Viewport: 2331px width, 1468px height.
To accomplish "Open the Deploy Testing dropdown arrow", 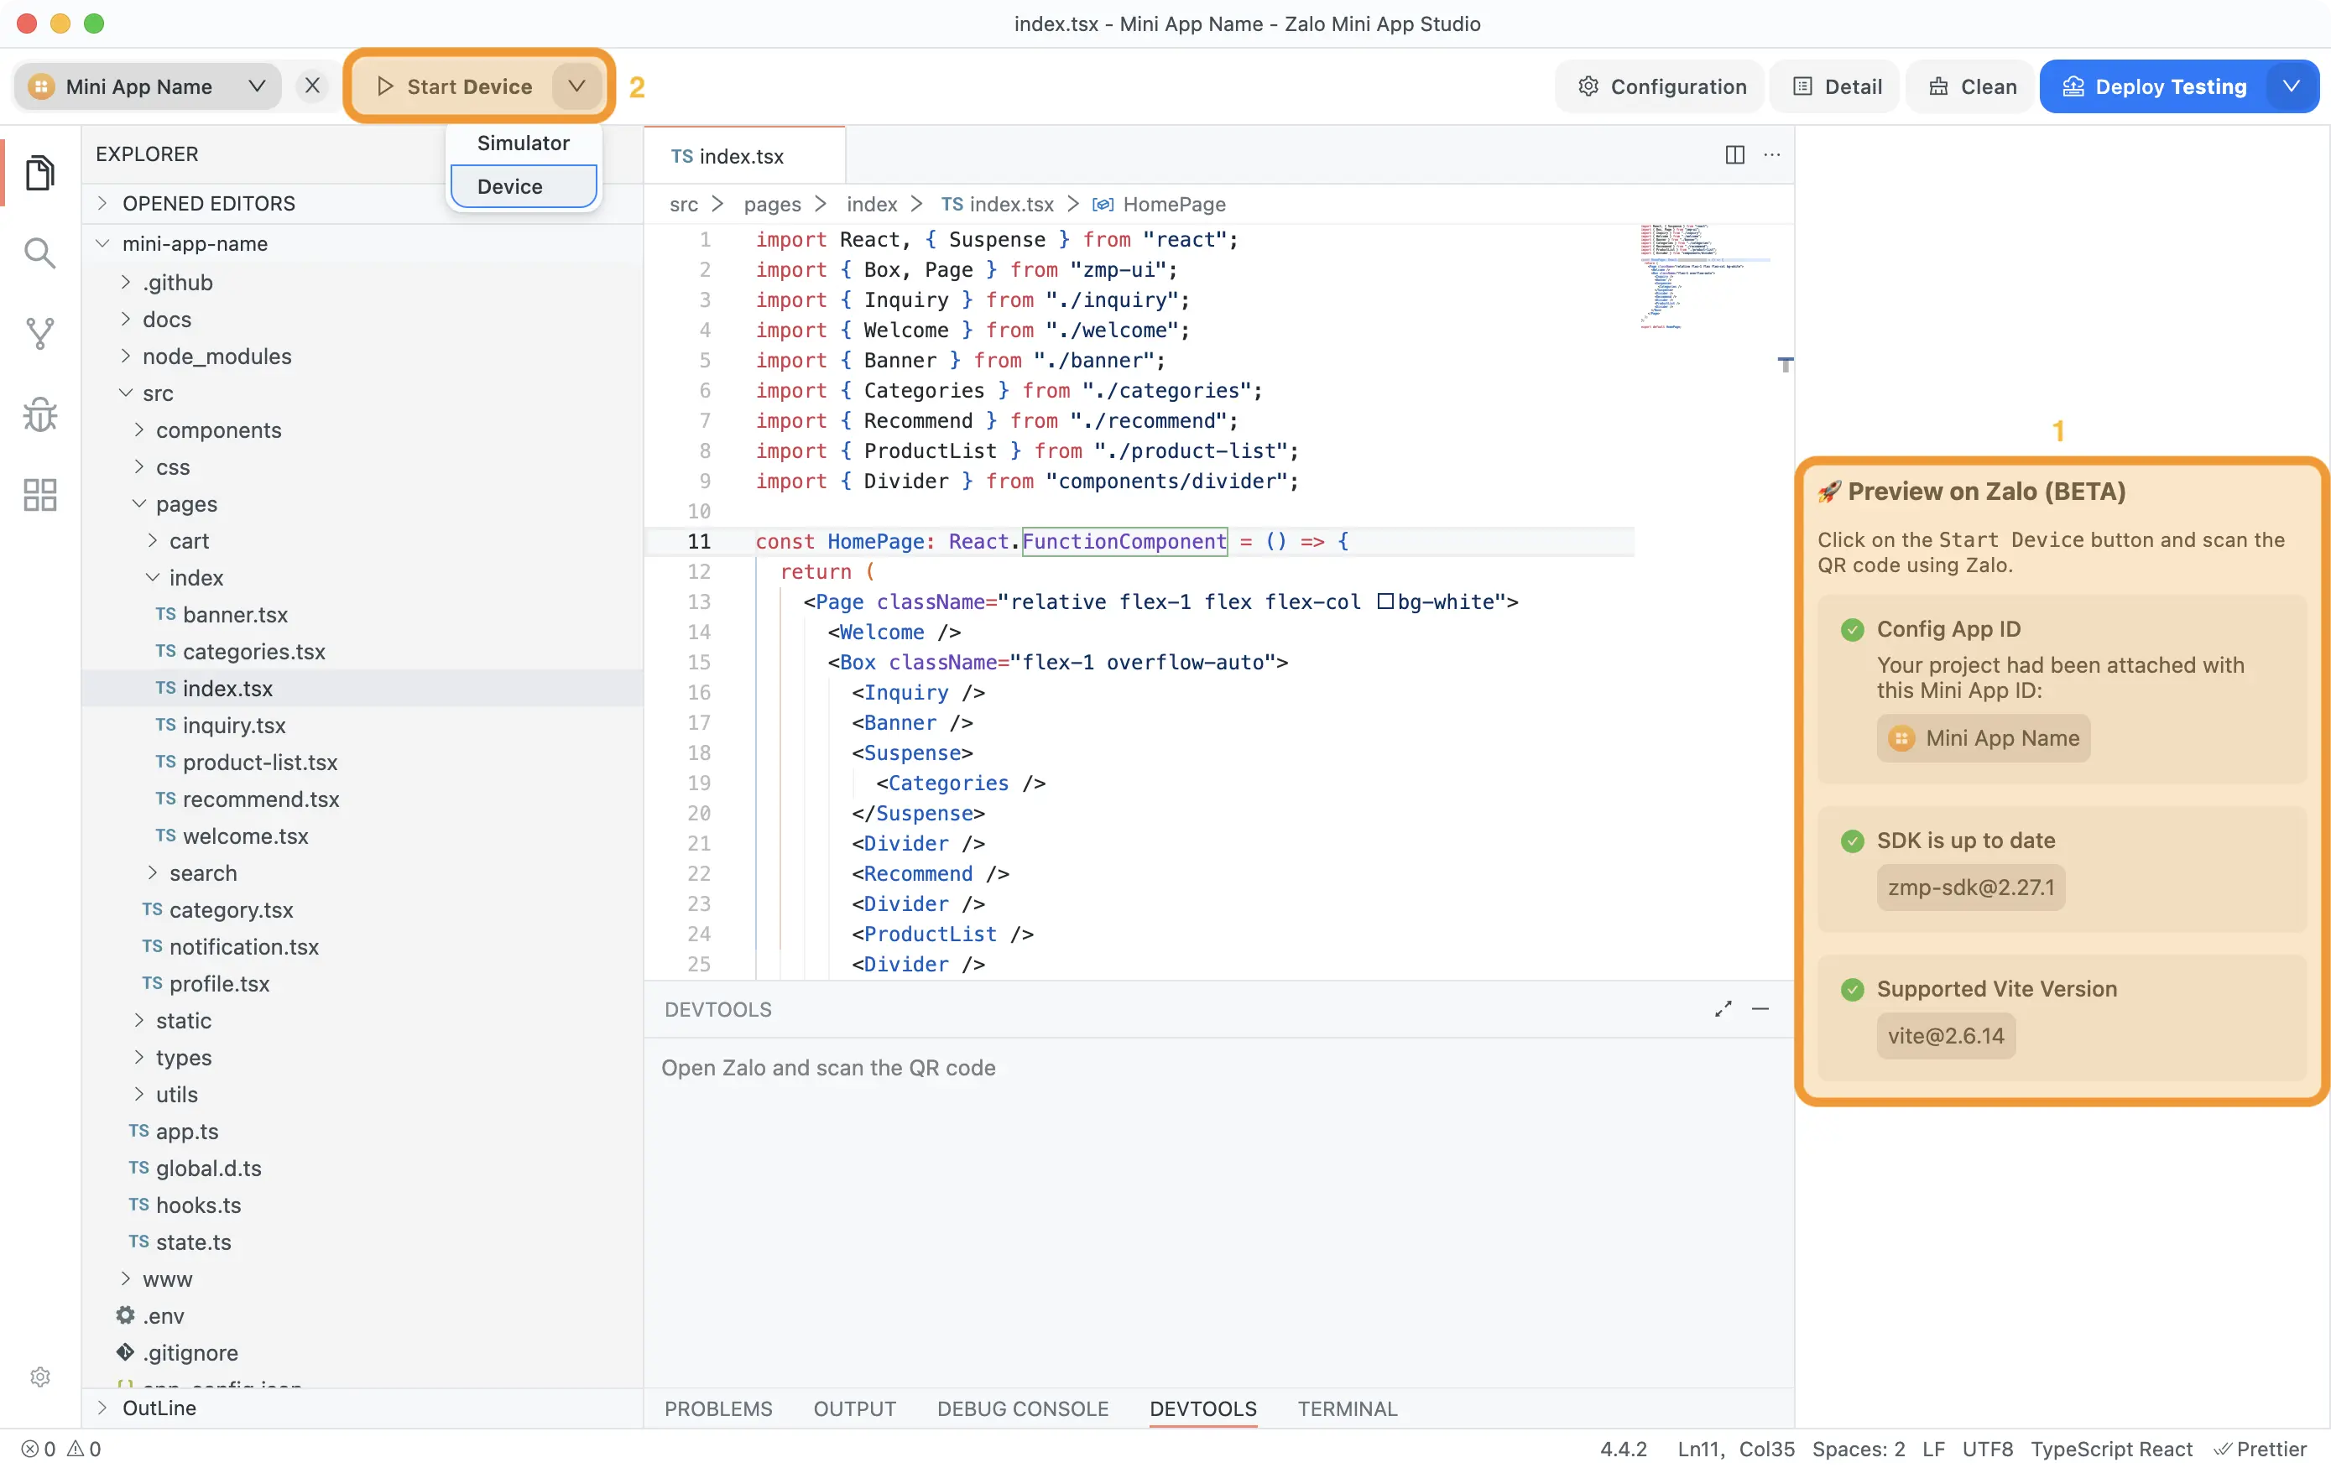I will [x=2292, y=86].
